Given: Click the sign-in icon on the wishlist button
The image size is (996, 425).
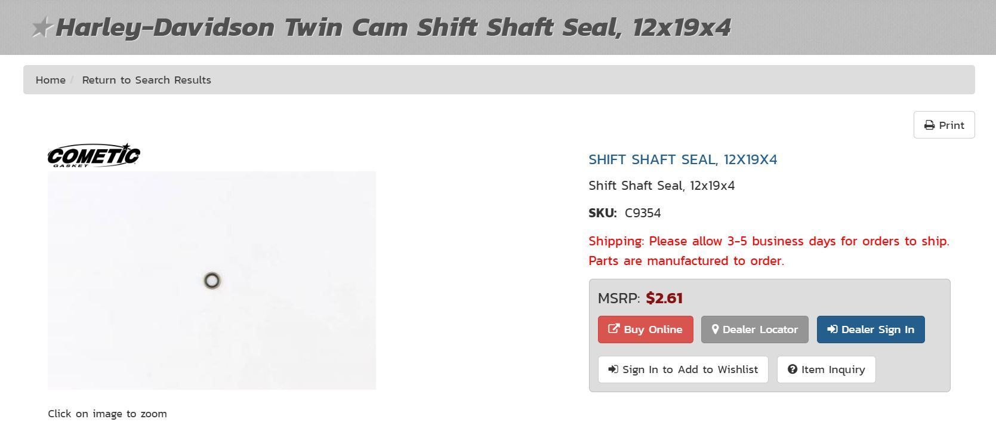Looking at the screenshot, I should pyautogui.click(x=613, y=369).
